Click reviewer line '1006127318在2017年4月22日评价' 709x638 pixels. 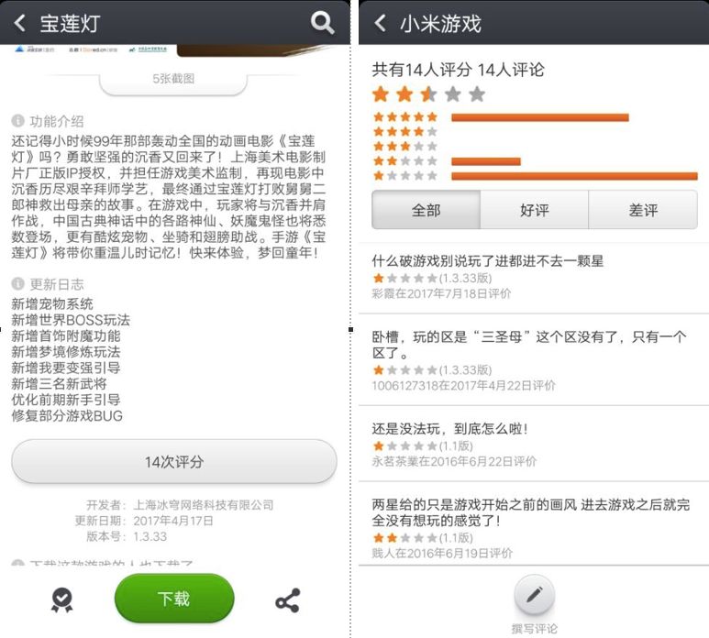463,385
